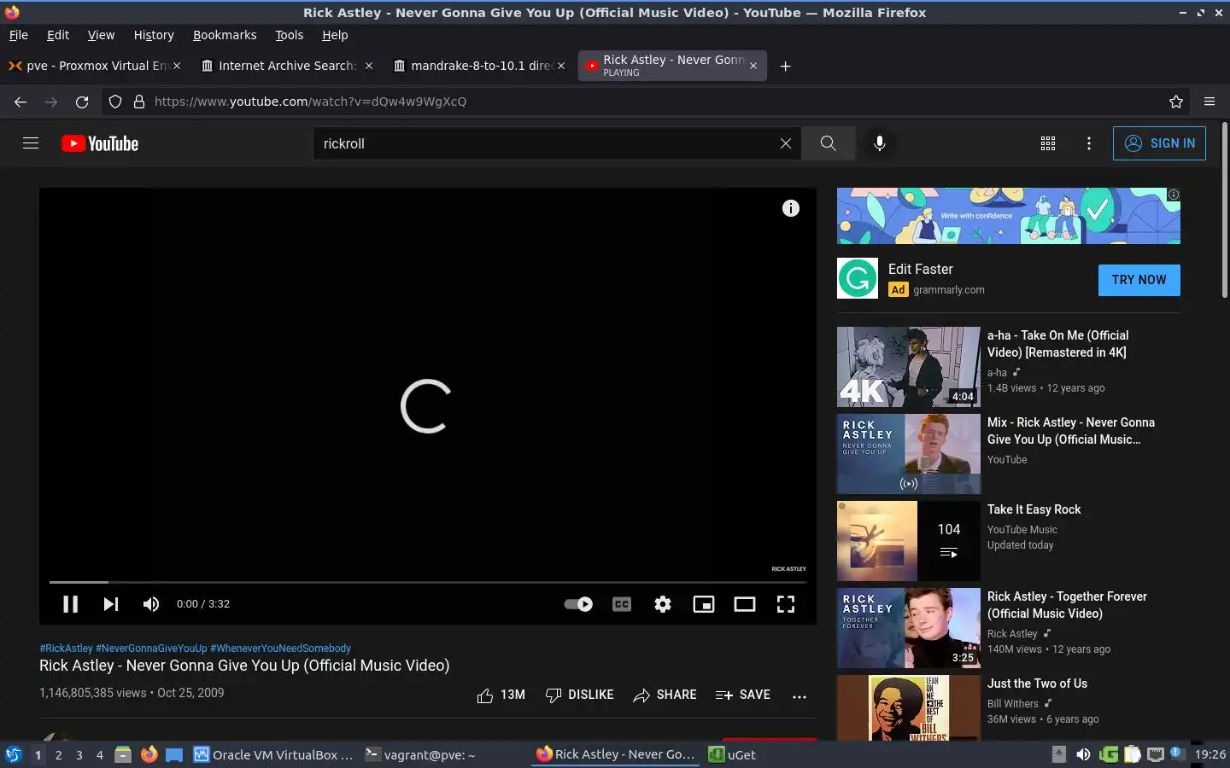
Task: Click the Grammarly TRY NOW button
Action: pyautogui.click(x=1139, y=280)
